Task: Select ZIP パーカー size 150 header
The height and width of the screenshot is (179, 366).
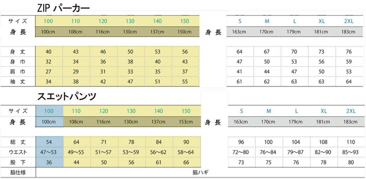Action: [185, 21]
